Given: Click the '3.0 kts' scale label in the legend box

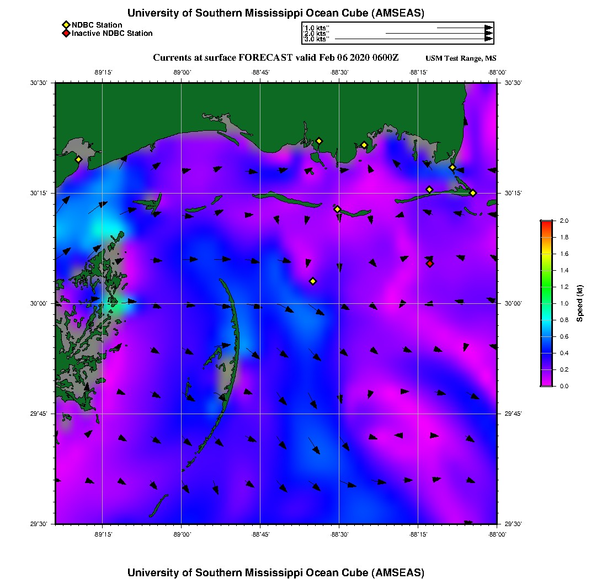Looking at the screenshot, I should coord(317,39).
